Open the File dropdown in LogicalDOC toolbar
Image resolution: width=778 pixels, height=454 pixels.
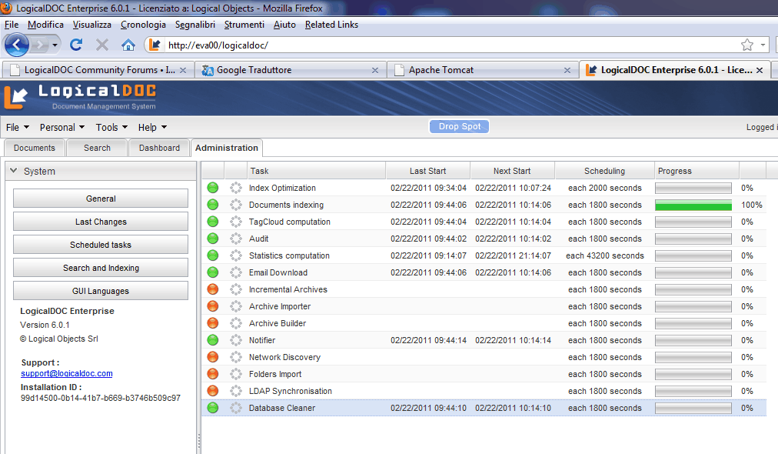(18, 127)
